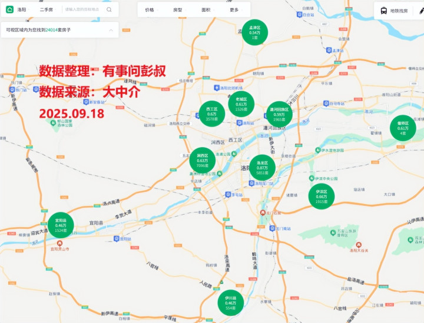Click the 李屯站 station icon

pos(228,195)
